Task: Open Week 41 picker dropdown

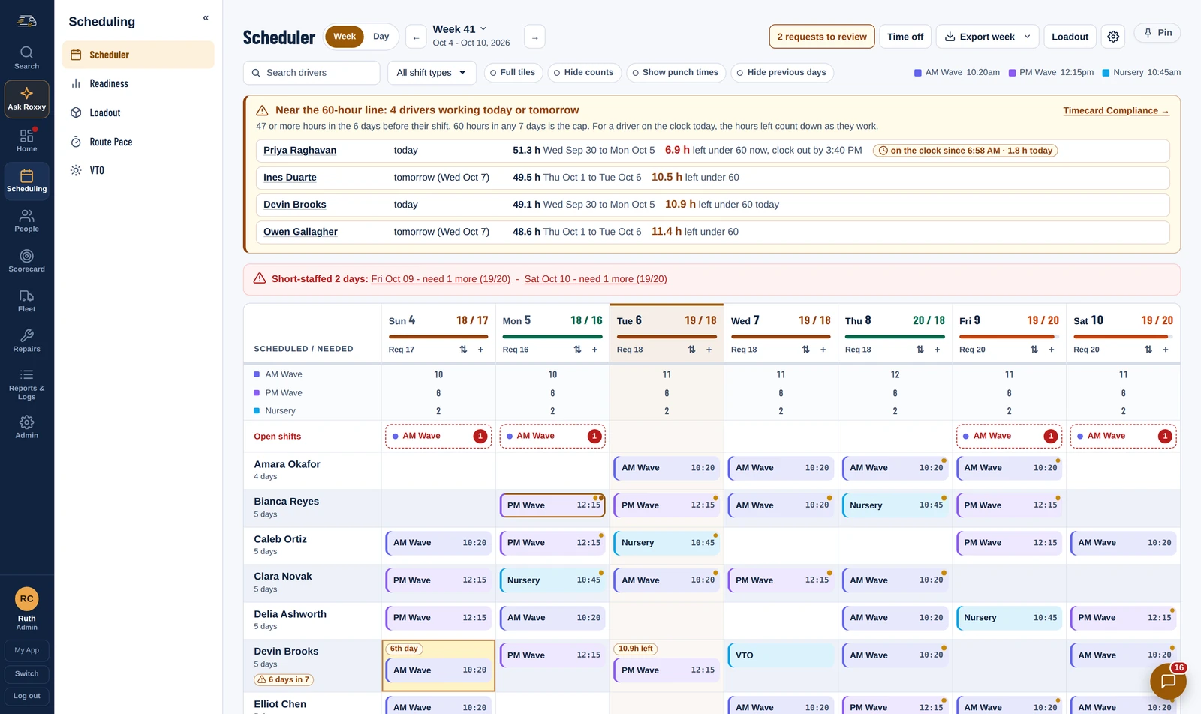Action: [459, 29]
